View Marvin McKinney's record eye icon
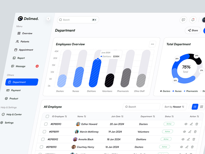The width and height of the screenshot is (205, 154). point(185,132)
